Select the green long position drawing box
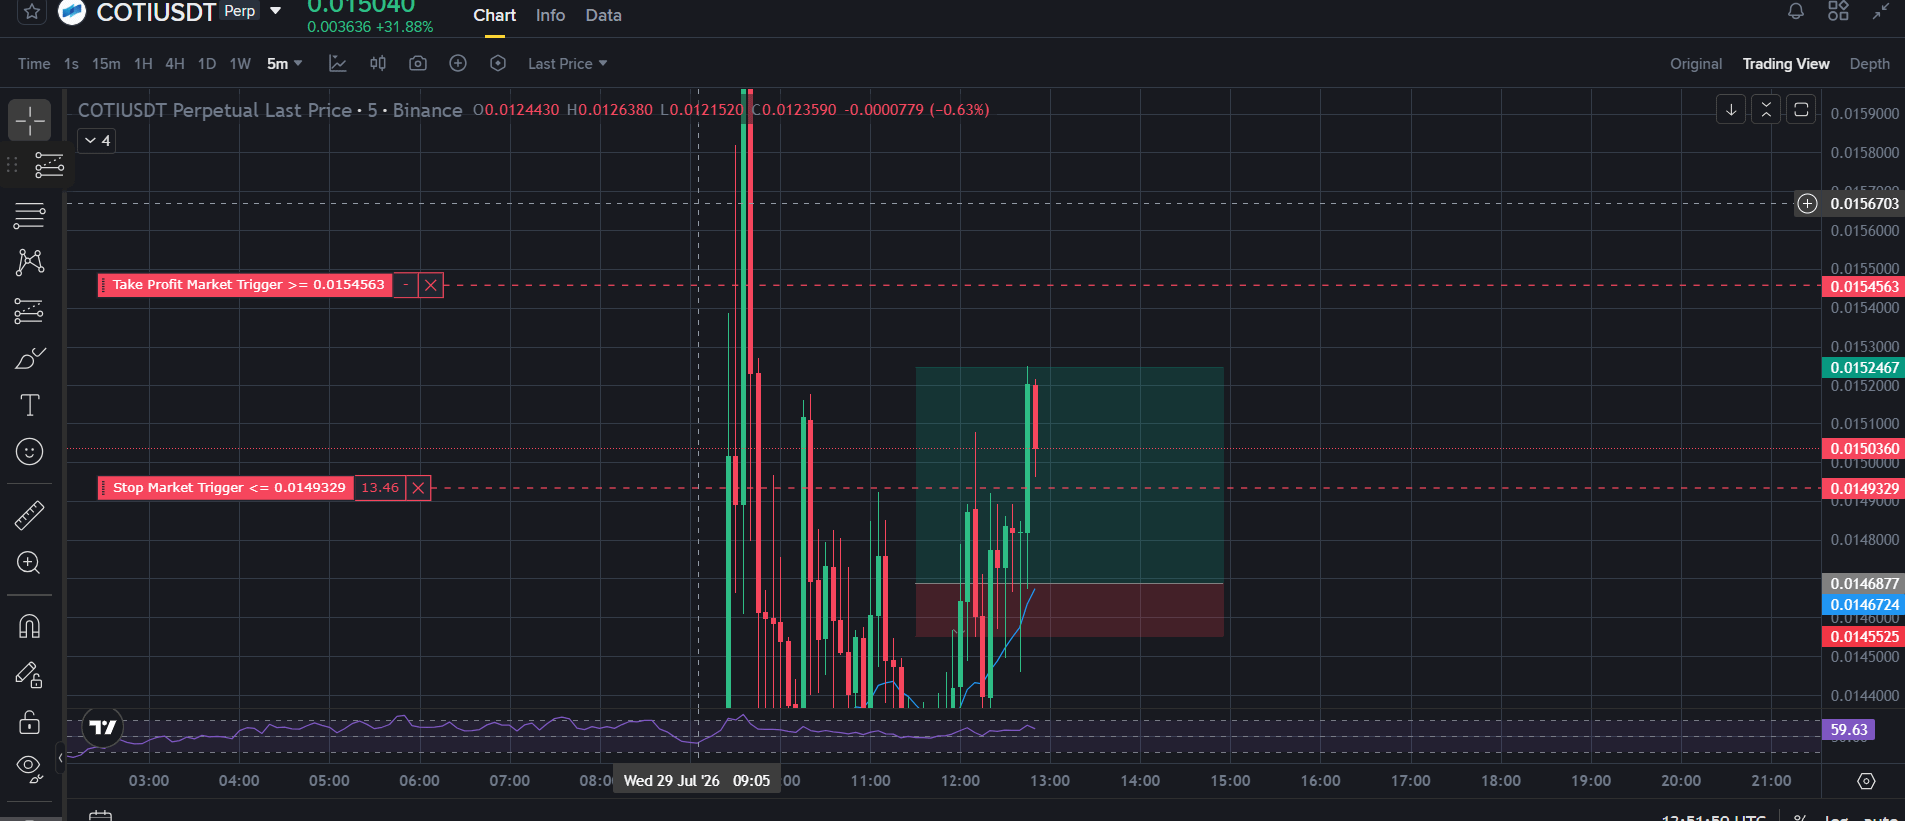Screen dimensions: 1905x821 pyautogui.click(x=1069, y=474)
